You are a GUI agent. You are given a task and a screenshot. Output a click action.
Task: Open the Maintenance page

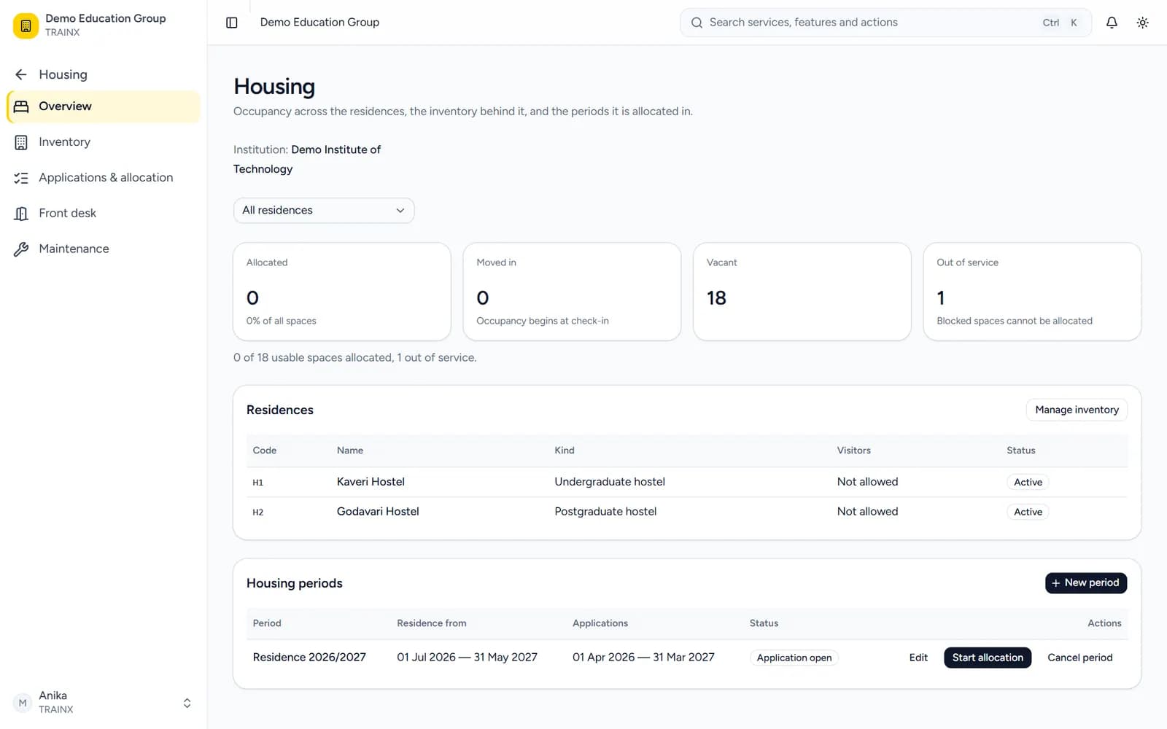pyautogui.click(x=104, y=249)
